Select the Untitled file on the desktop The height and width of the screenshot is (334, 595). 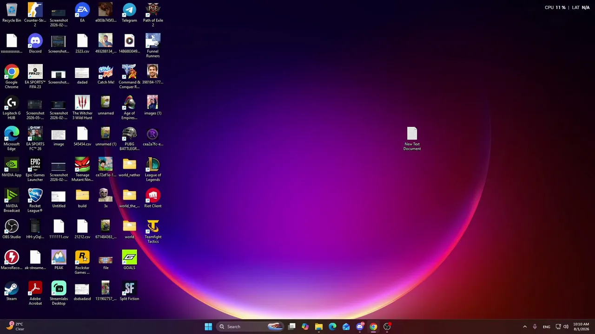click(x=59, y=199)
